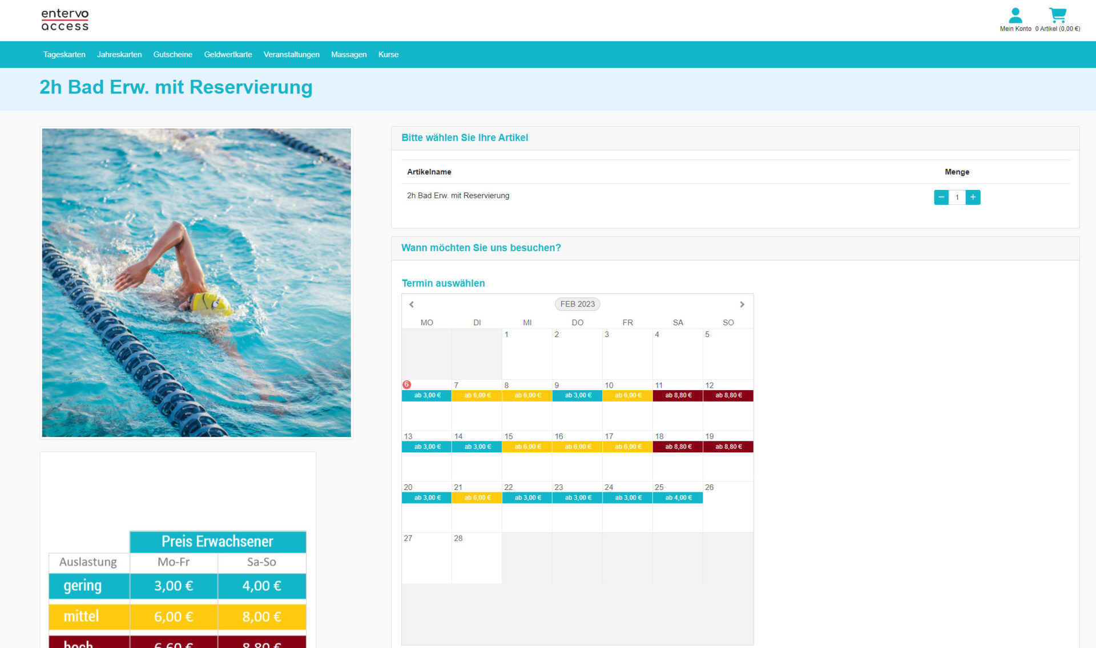Open the Mein Konto user icon
The height and width of the screenshot is (648, 1096).
[1015, 15]
